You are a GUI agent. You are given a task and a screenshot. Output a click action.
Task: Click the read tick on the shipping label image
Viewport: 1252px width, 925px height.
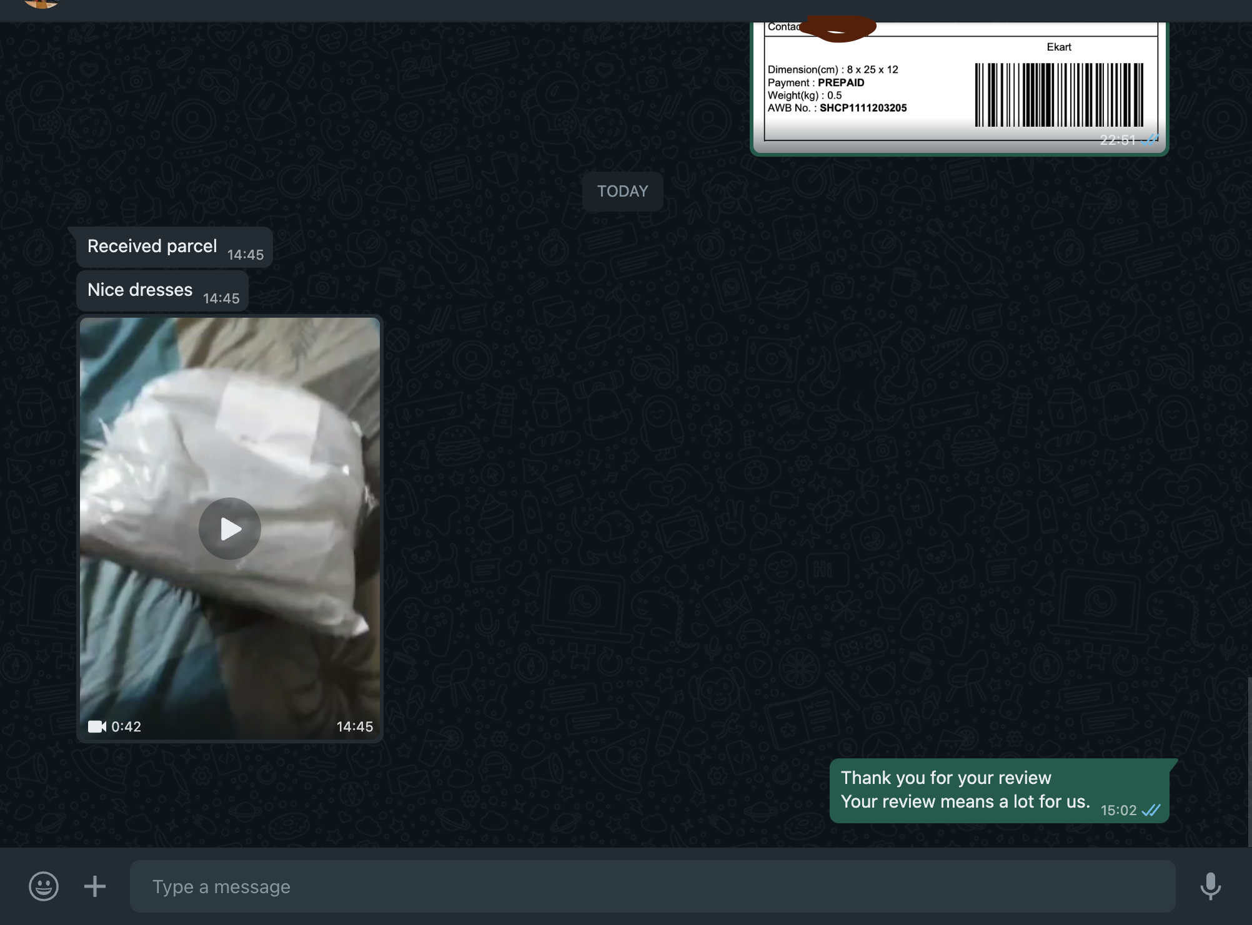click(x=1150, y=140)
